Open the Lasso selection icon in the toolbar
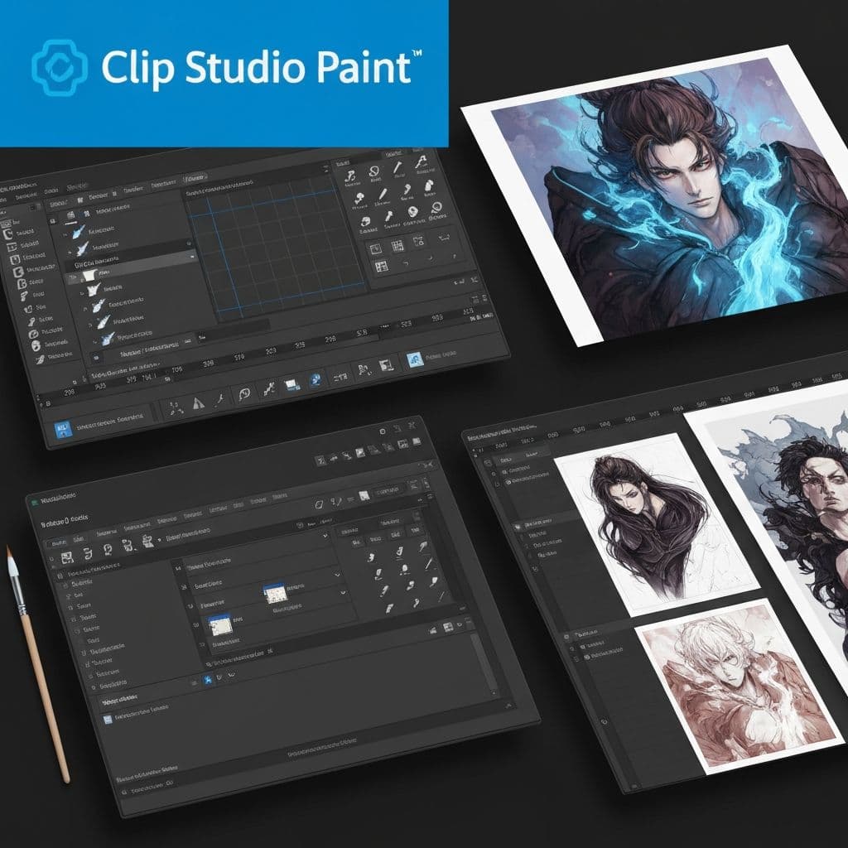Screen dimensions: 848x848 pyautogui.click(x=244, y=393)
